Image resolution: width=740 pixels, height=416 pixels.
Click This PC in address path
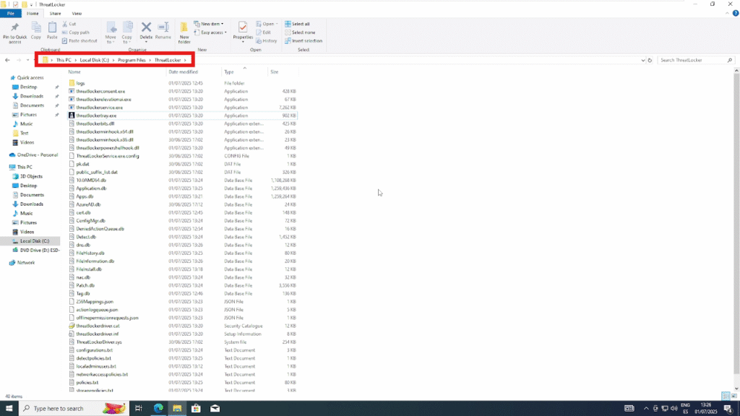[64, 60]
